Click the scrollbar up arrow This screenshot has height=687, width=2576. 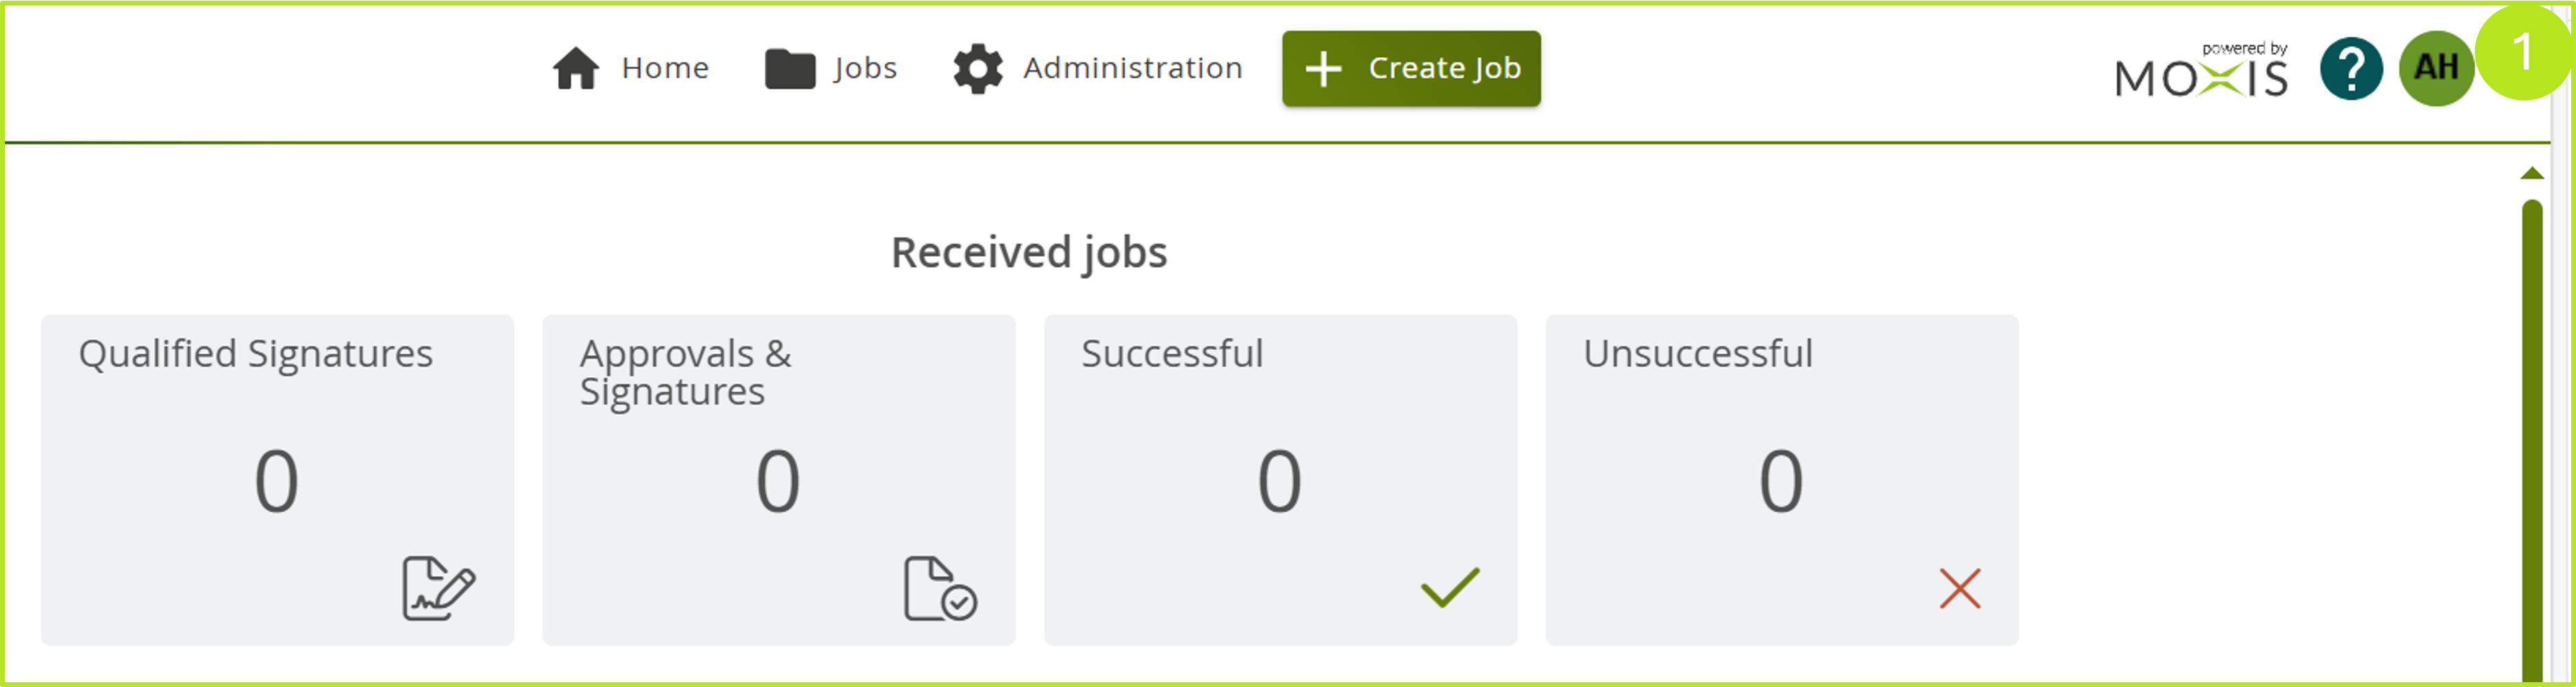pos(2531,174)
